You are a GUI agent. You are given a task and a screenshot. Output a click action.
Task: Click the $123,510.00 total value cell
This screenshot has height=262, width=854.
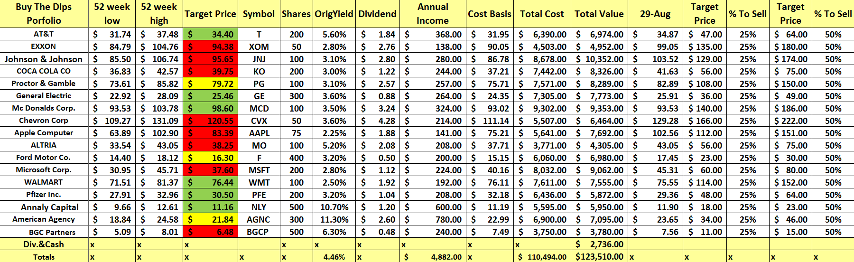599,257
